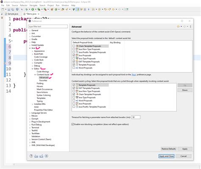201x169 pixels.
Task: Click the Open Type toolbar icon
Action: coord(63,9)
